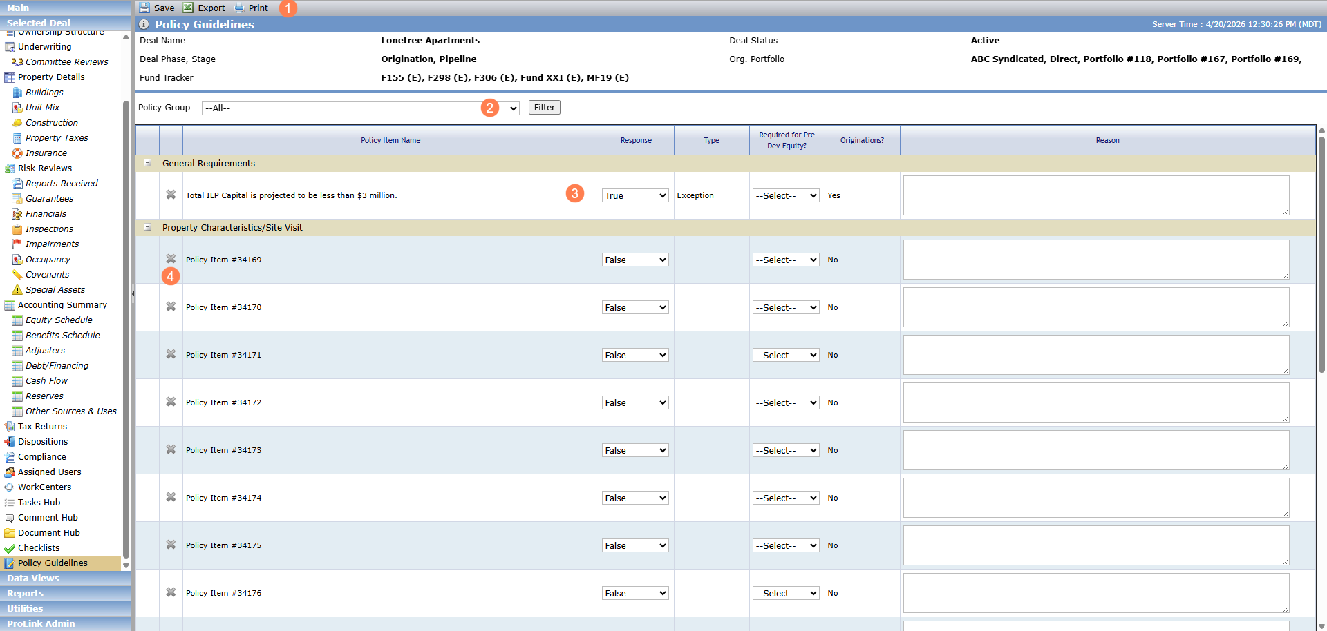Click the Filter button

click(545, 108)
